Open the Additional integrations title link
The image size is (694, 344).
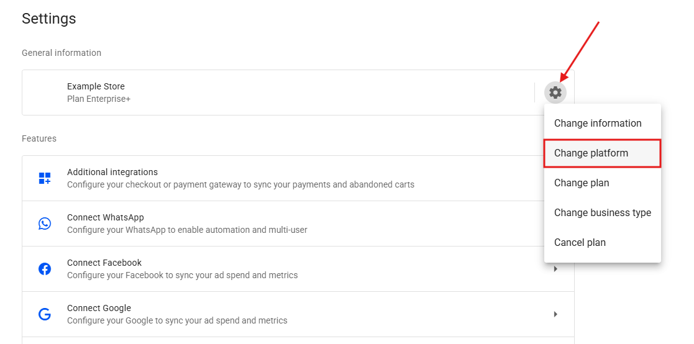(x=112, y=172)
